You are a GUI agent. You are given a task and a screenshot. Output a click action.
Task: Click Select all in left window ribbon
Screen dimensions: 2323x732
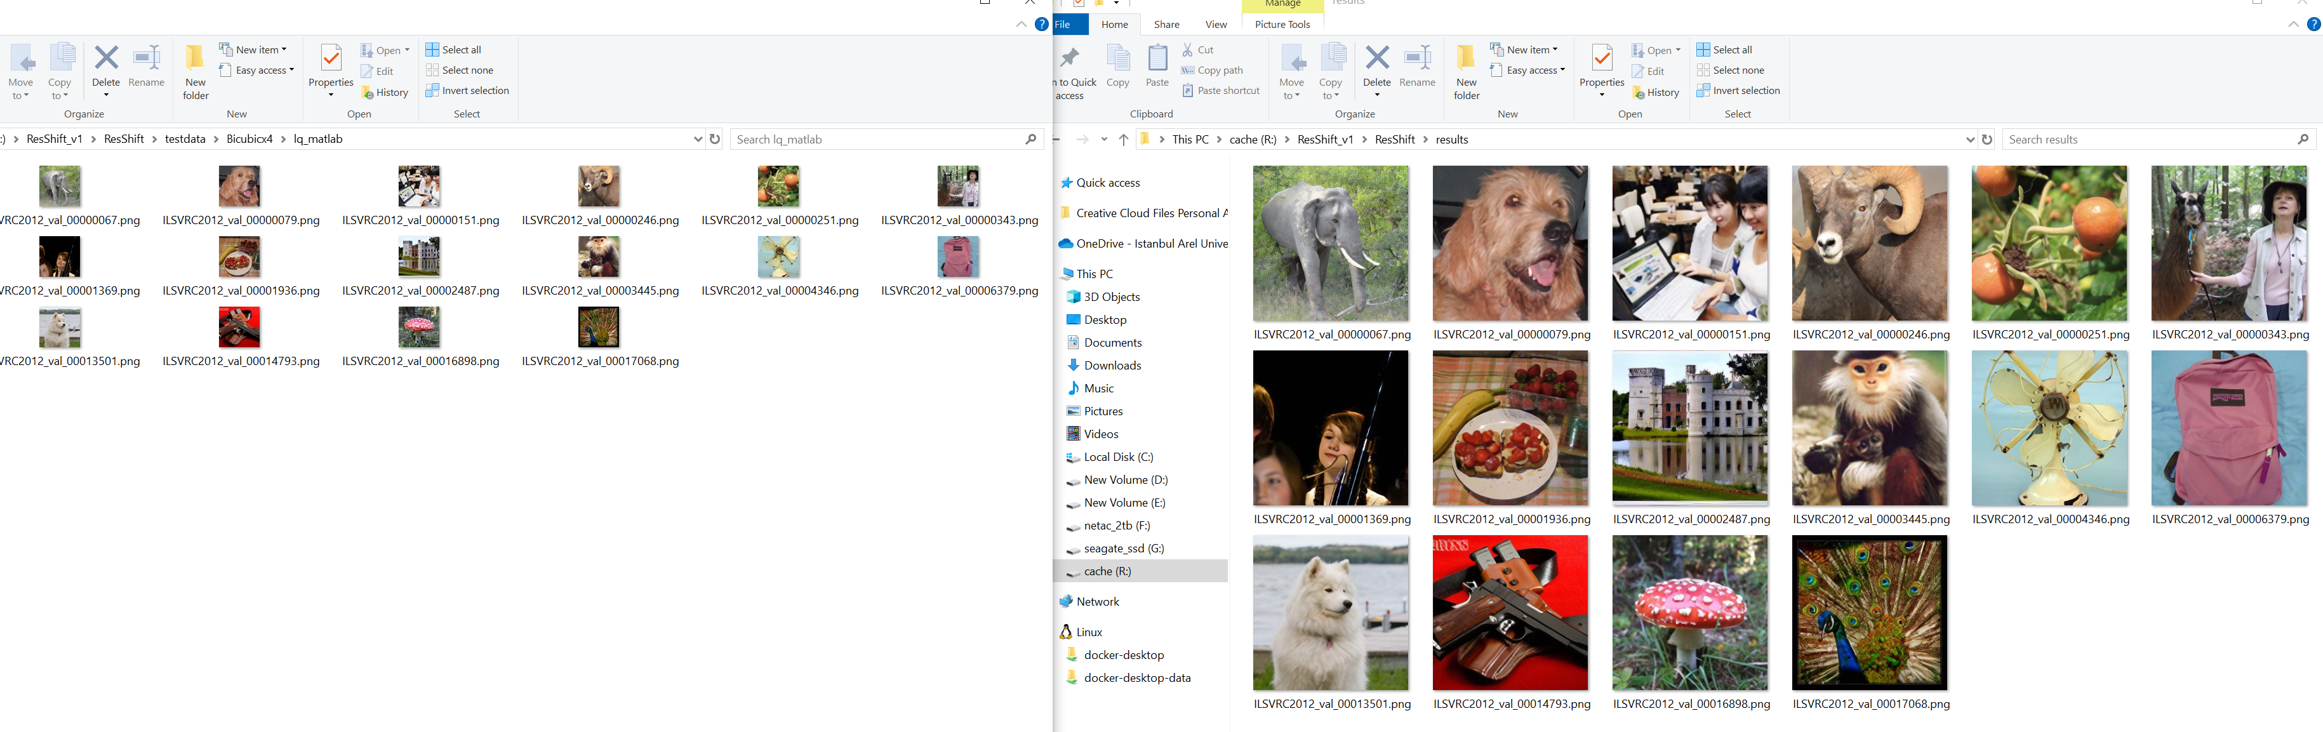453,50
